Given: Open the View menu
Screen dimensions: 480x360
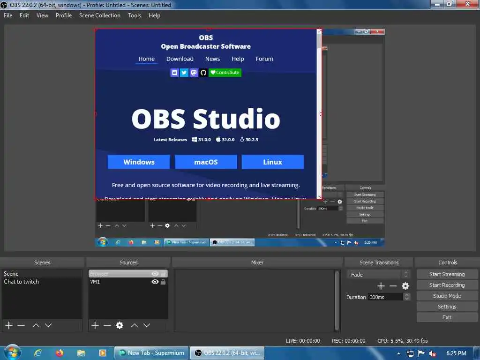Looking at the screenshot, I should (x=42, y=15).
